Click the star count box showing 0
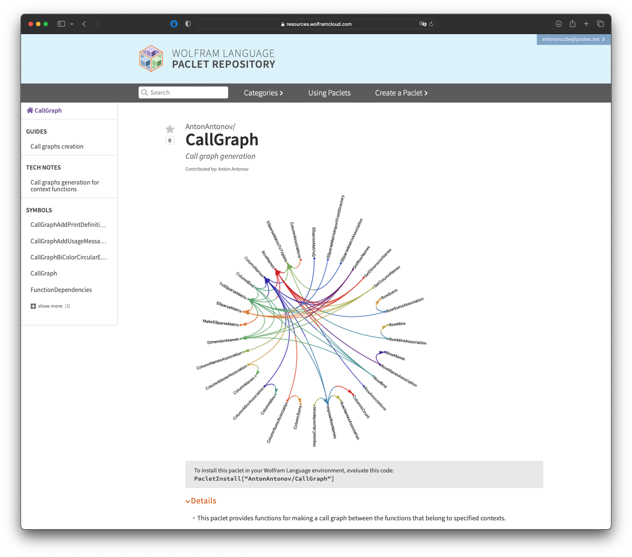The width and height of the screenshot is (632, 557). [x=170, y=140]
